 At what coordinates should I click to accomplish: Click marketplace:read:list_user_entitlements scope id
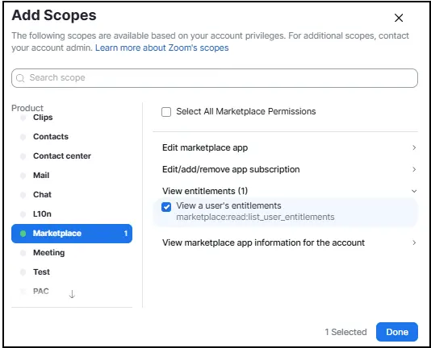coord(255,217)
